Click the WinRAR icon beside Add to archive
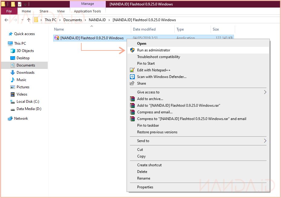This screenshot has width=281, height=198. tap(132, 99)
